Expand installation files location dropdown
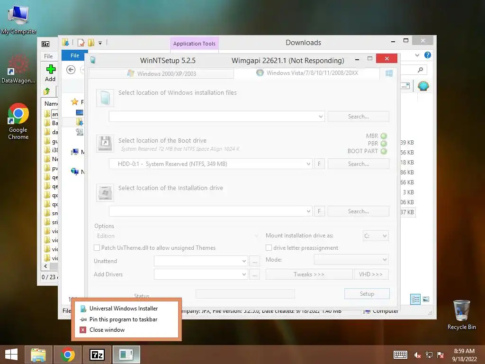The height and width of the screenshot is (364, 485). [321, 117]
